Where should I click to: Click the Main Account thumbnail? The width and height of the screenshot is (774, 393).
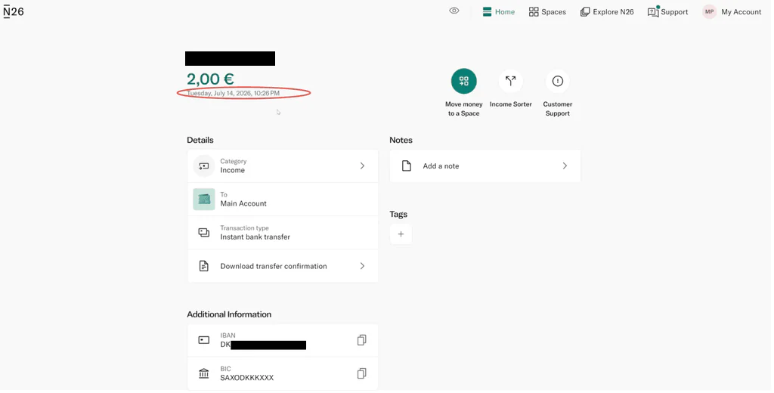[x=204, y=200]
